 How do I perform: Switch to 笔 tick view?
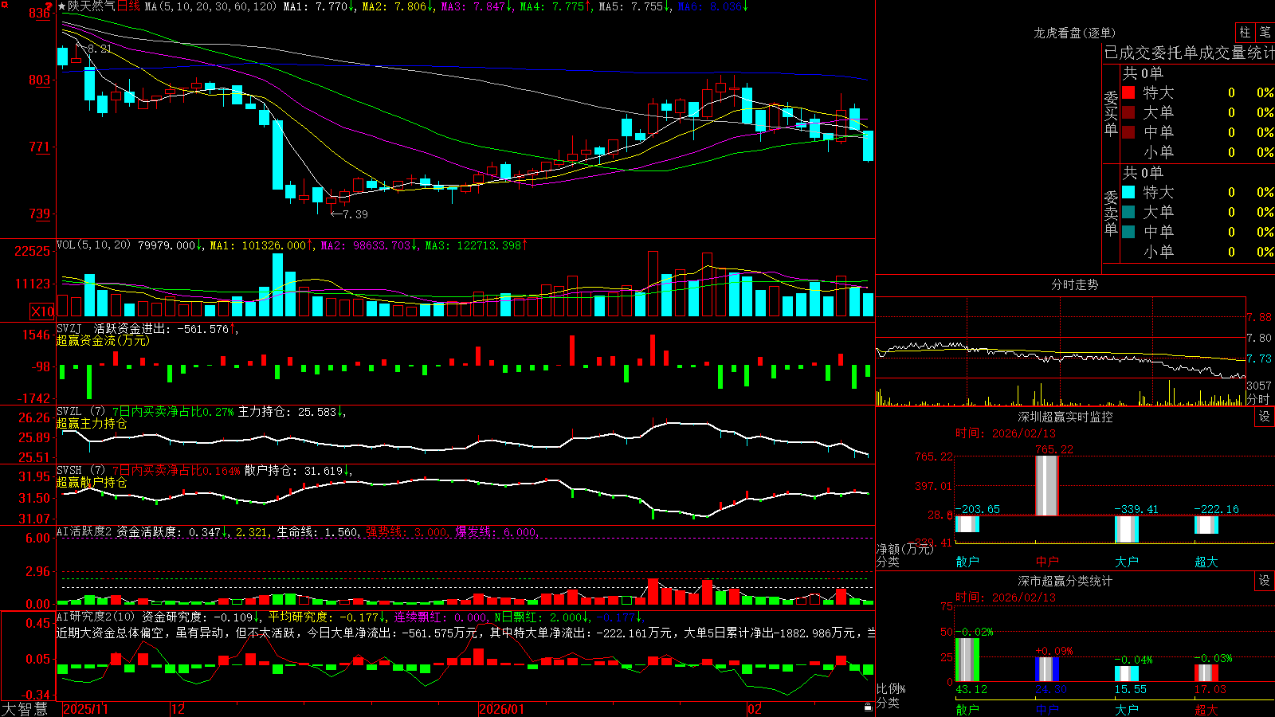click(1265, 33)
